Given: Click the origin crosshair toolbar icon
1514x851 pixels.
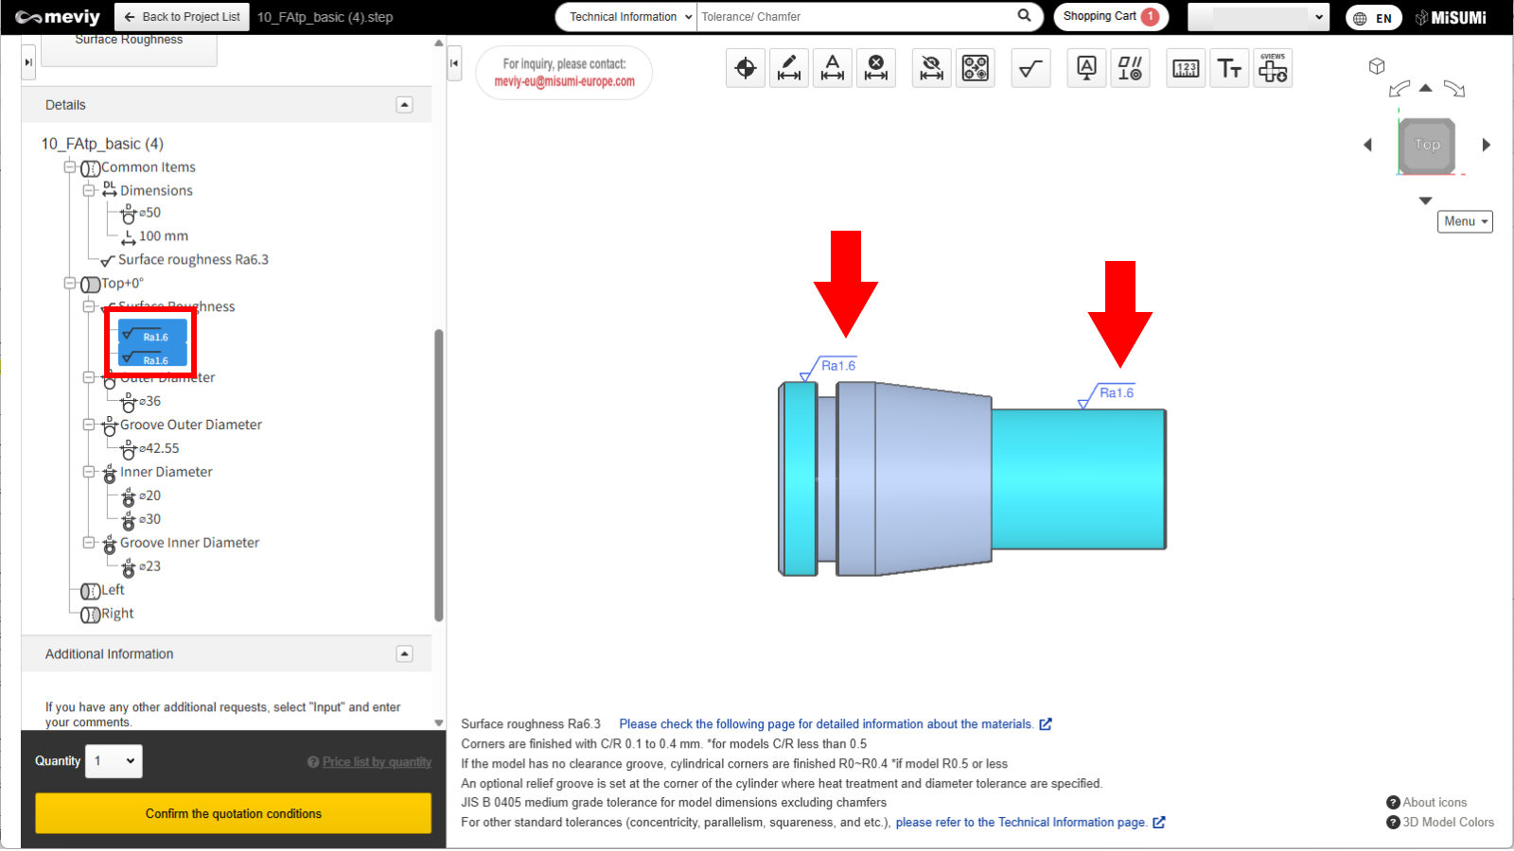Looking at the screenshot, I should pyautogui.click(x=746, y=68).
